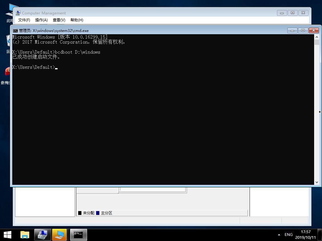Click the Windows Start button

[8, 234]
